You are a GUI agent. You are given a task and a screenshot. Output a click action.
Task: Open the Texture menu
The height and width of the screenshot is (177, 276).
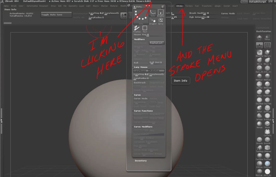click(x=189, y=6)
